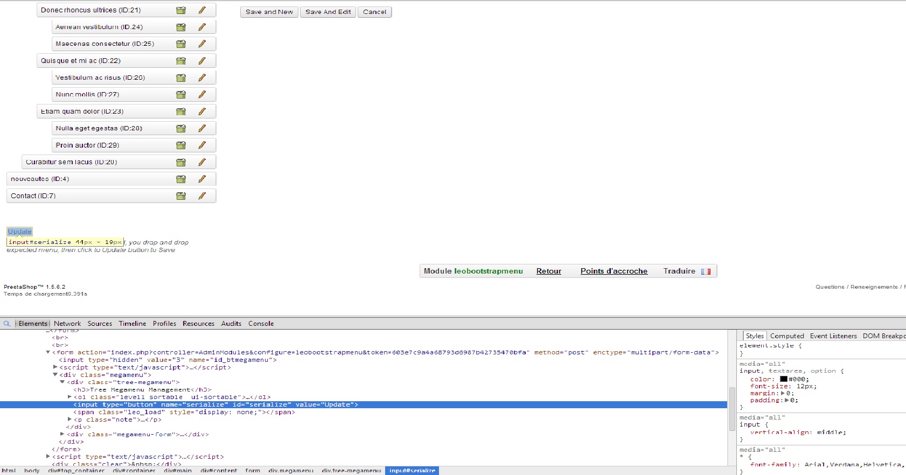Edit Aenean vestibulum using its pencil icon
The image size is (906, 475).
pyautogui.click(x=202, y=27)
